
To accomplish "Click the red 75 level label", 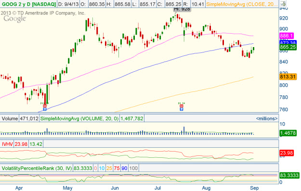I will pos(117,168).
